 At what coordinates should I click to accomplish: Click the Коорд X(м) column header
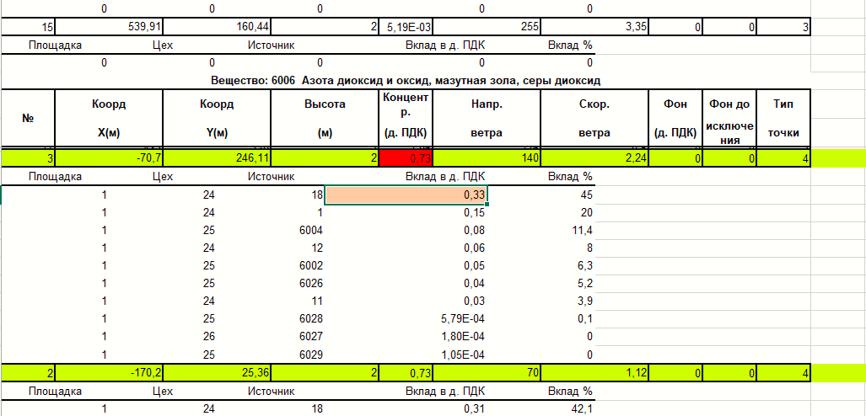coord(109,119)
